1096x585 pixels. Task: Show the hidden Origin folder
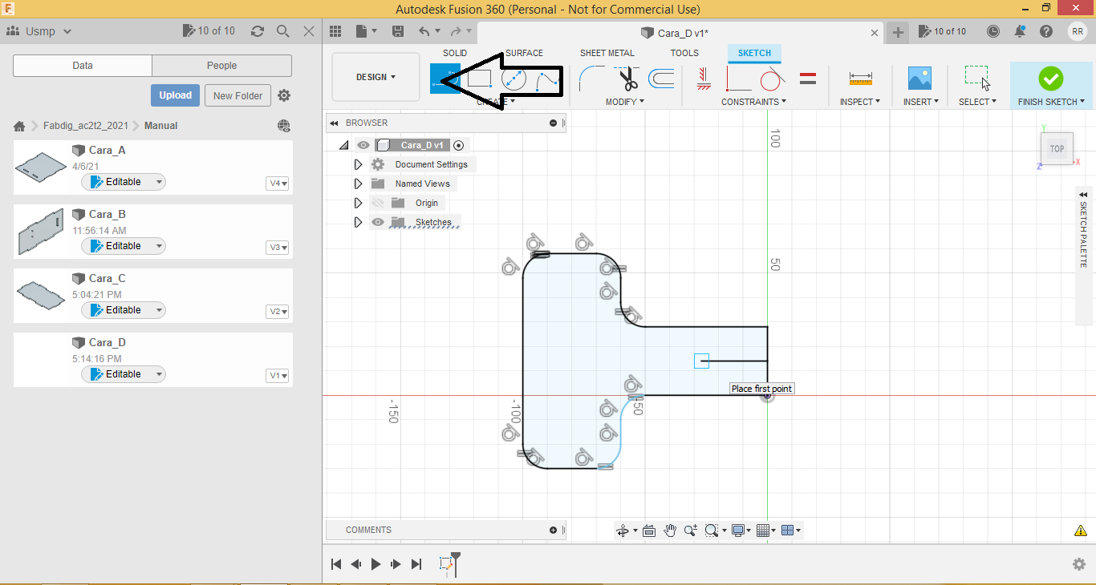(x=378, y=203)
